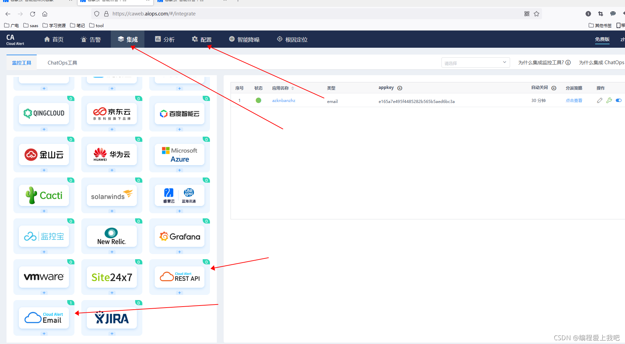Open the 笔记 bookmarks folder
This screenshot has width=625, height=344.
coord(77,25)
